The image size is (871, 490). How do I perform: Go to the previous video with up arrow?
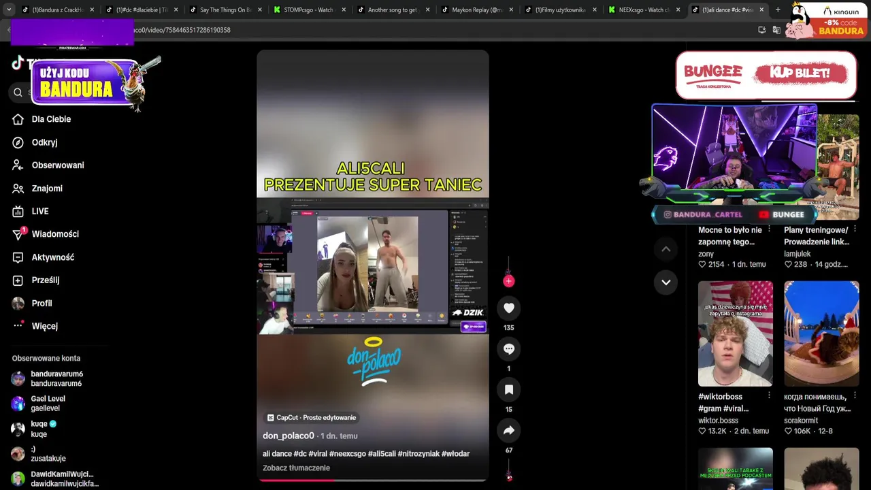[666, 249]
